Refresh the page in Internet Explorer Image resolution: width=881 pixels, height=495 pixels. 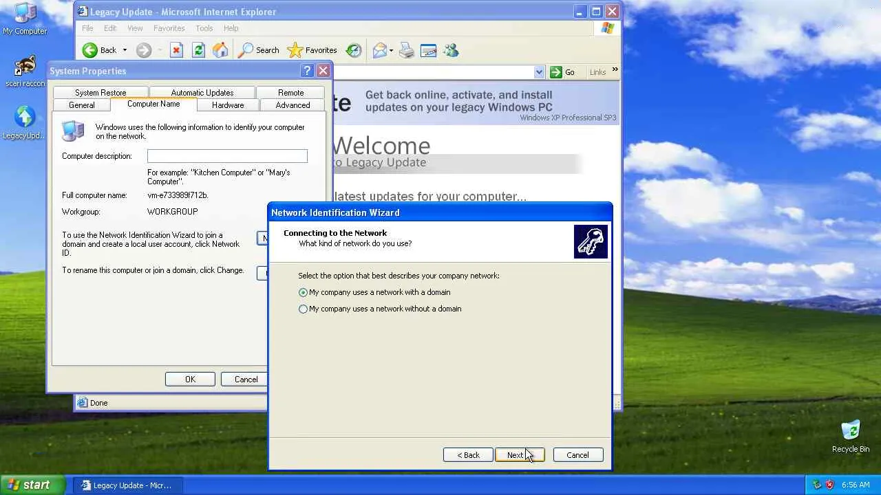pos(198,50)
